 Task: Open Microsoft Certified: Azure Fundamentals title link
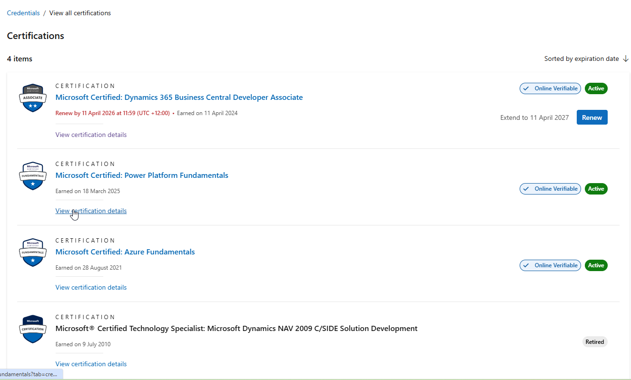point(125,252)
